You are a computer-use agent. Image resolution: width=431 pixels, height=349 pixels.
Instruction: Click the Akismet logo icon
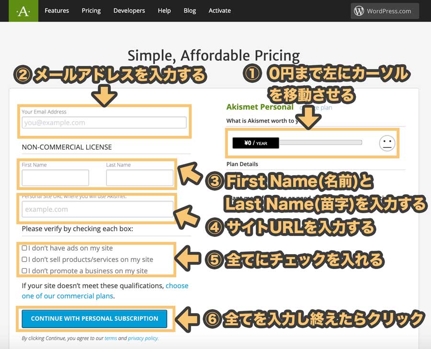coord(23,11)
